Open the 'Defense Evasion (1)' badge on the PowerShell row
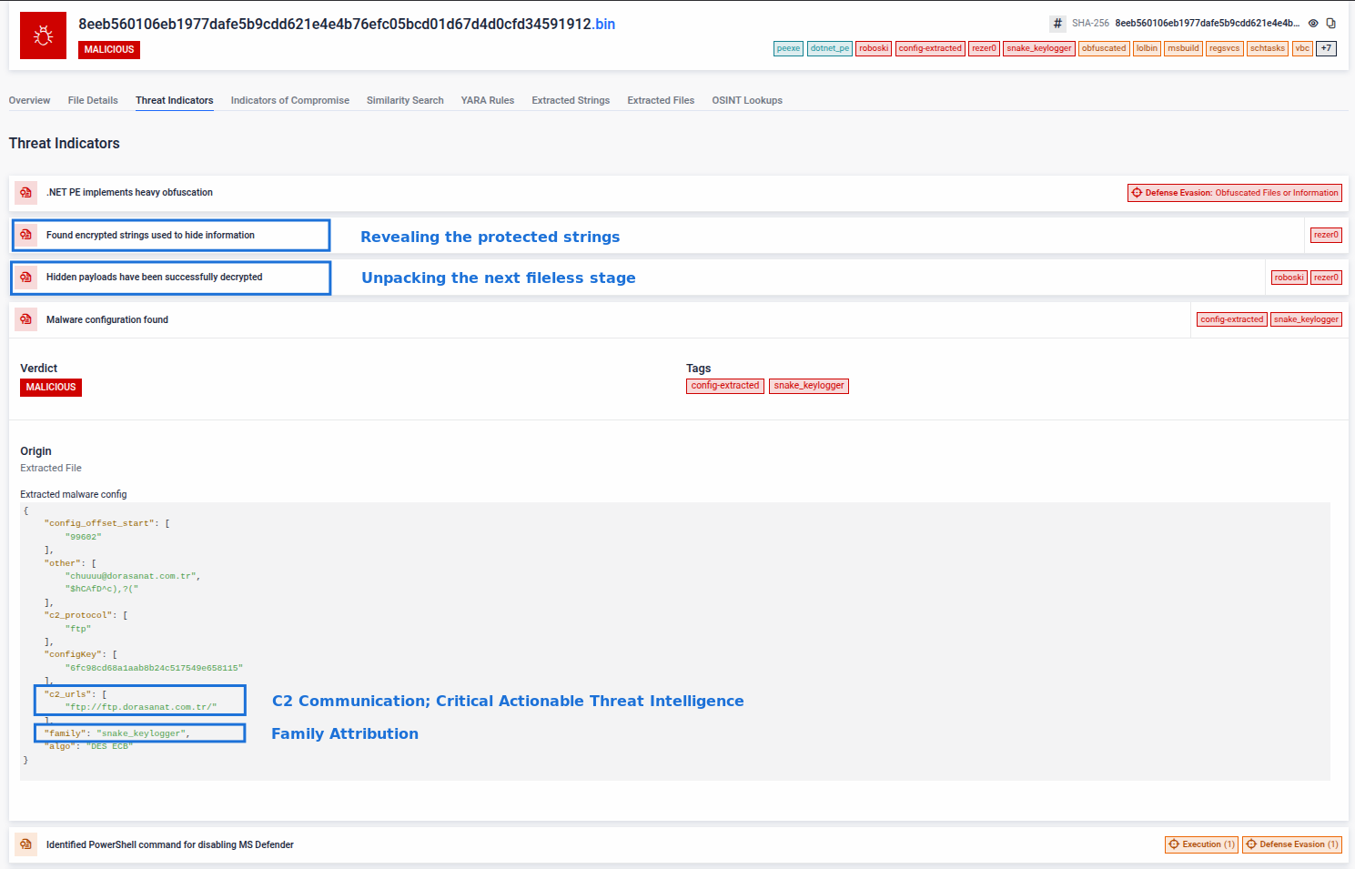 click(1291, 844)
